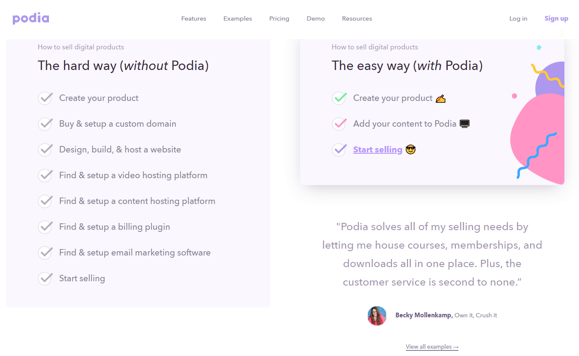Click the writing hand emoji
This screenshot has width=579, height=356.
click(440, 98)
